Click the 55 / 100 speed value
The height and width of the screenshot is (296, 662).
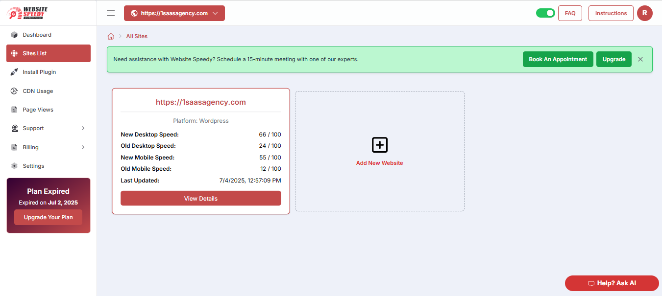coord(270,158)
